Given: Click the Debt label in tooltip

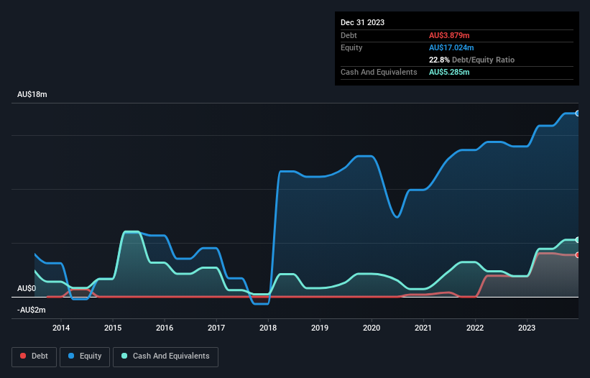Looking at the screenshot, I should 349,35.
